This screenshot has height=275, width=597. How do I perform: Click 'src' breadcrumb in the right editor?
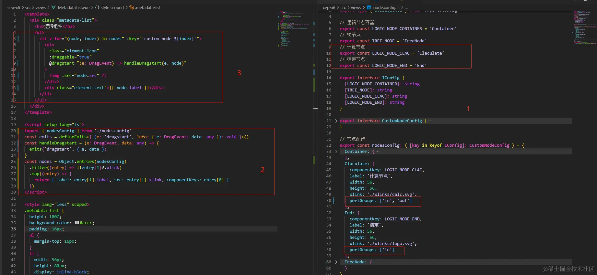point(343,7)
